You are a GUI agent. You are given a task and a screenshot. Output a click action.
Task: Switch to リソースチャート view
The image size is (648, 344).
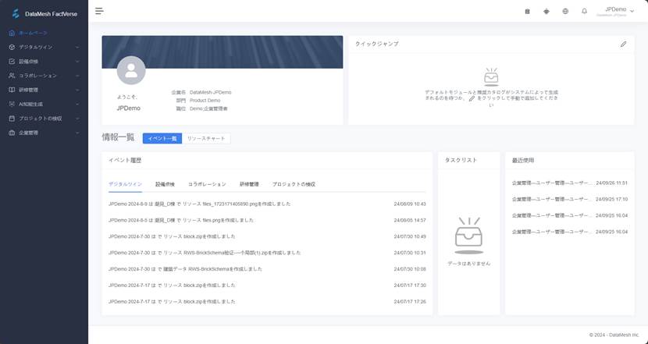click(x=206, y=138)
